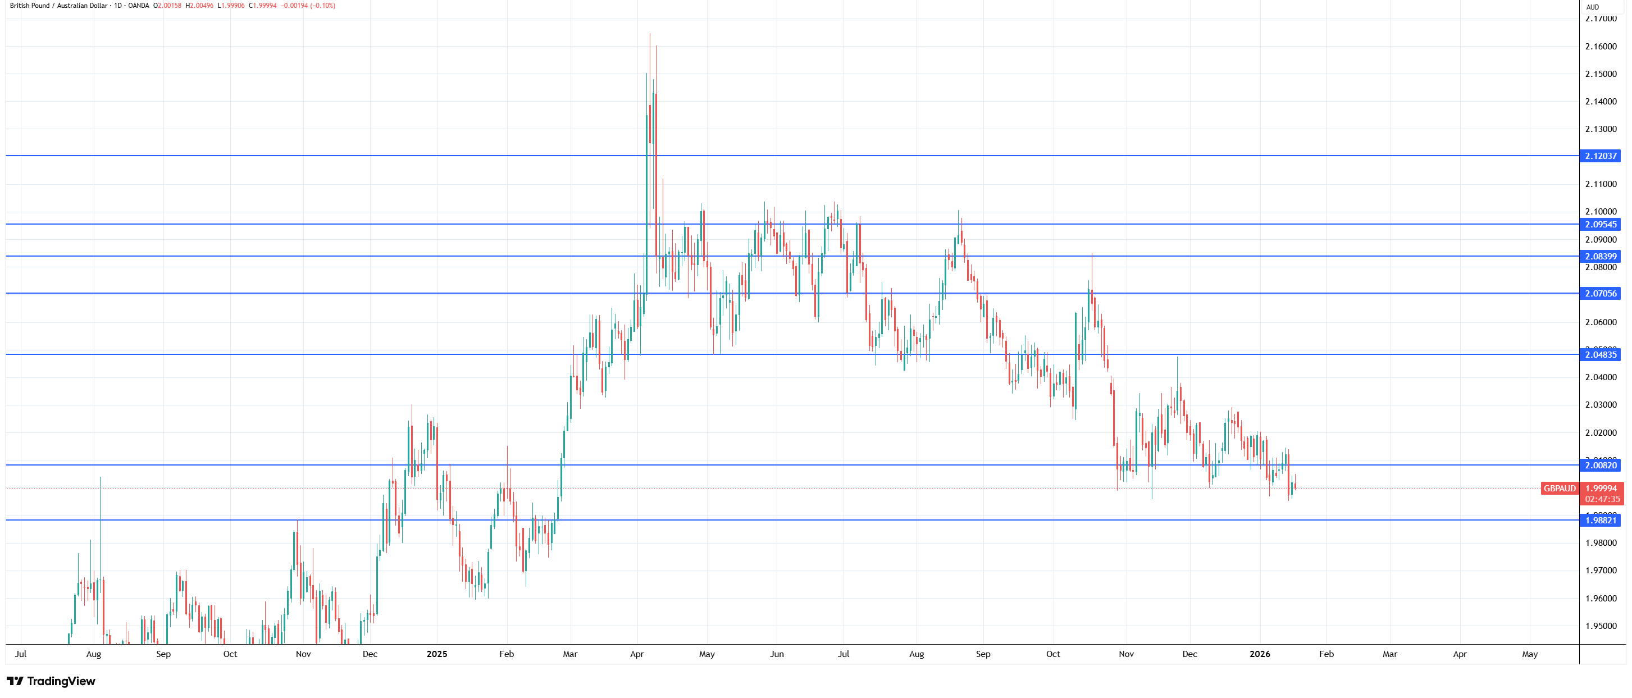Image resolution: width=1632 pixels, height=698 pixels.
Task: Select the 1.98821 price level label
Action: click(1601, 521)
